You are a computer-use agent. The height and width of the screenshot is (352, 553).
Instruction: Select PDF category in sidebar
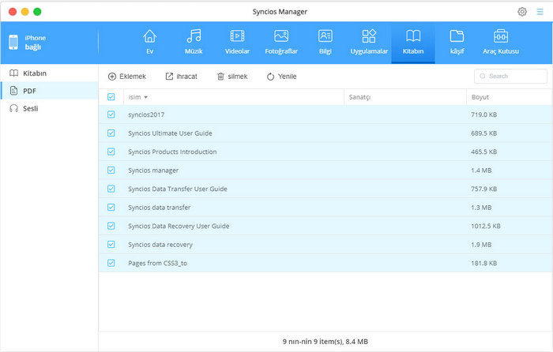click(49, 91)
